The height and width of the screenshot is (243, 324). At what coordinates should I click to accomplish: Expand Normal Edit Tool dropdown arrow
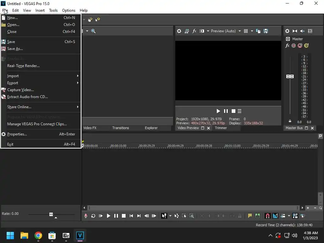click(170, 216)
